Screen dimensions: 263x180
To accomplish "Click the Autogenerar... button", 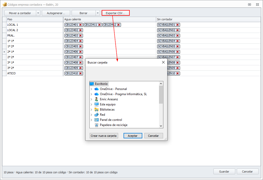I will pos(56,13).
